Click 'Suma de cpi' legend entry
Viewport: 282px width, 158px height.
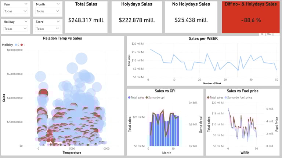click(155, 98)
